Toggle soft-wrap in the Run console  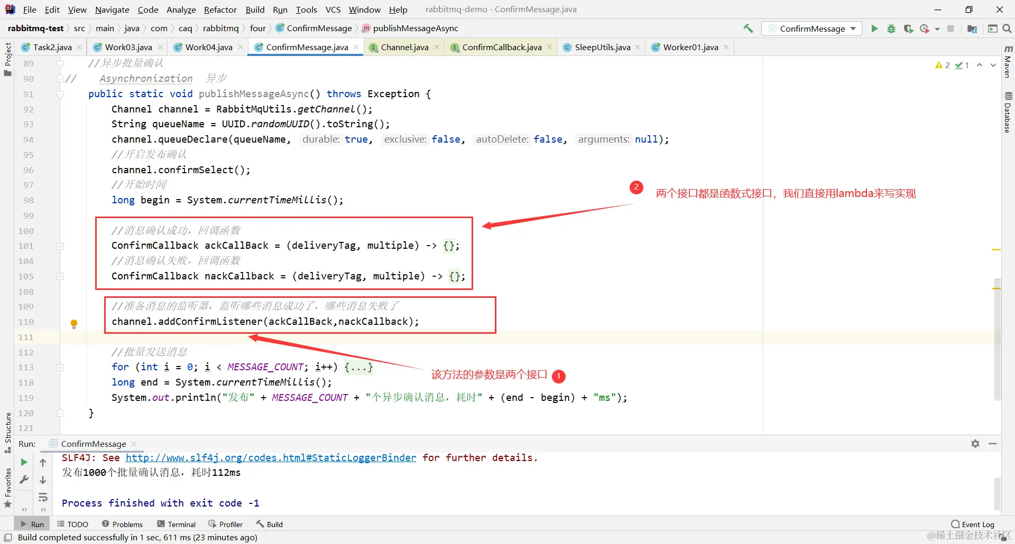[43, 497]
